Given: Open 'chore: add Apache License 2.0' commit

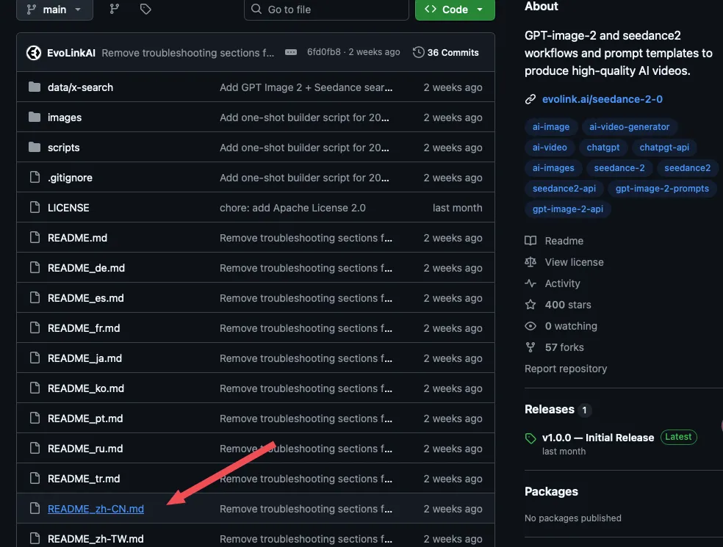Looking at the screenshot, I should (292, 208).
